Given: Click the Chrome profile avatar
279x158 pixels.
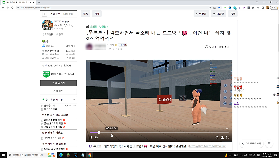Looking at the screenshot, I should point(267,8).
